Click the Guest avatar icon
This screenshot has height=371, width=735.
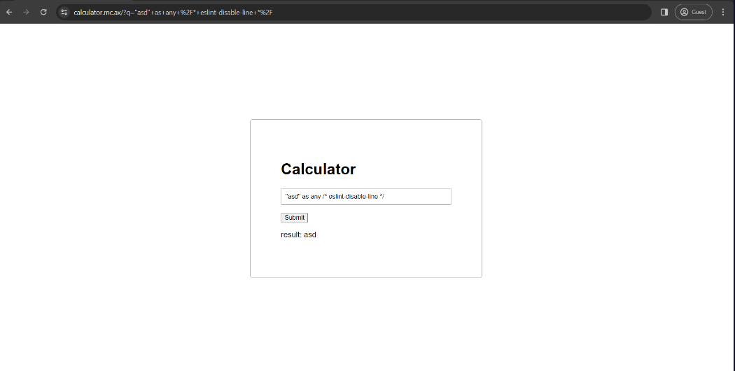click(684, 12)
